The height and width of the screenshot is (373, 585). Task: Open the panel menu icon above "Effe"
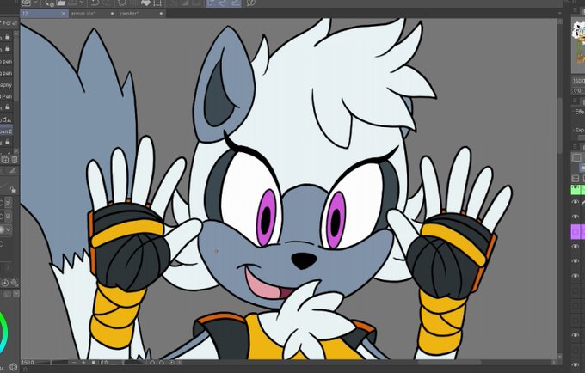point(575,101)
